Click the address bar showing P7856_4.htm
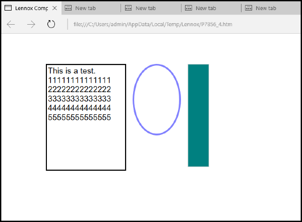The width and height of the screenshot is (302, 222). (153, 25)
